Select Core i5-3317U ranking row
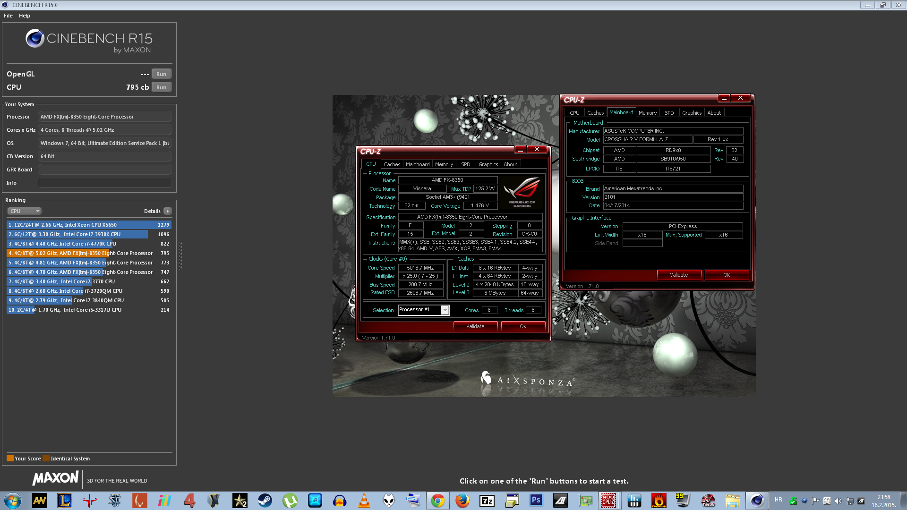The height and width of the screenshot is (510, 907). (x=89, y=310)
